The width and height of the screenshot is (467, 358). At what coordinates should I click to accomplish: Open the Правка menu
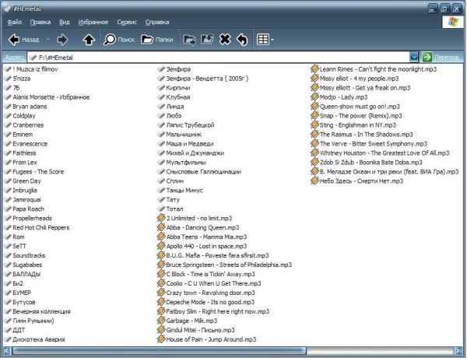(40, 22)
